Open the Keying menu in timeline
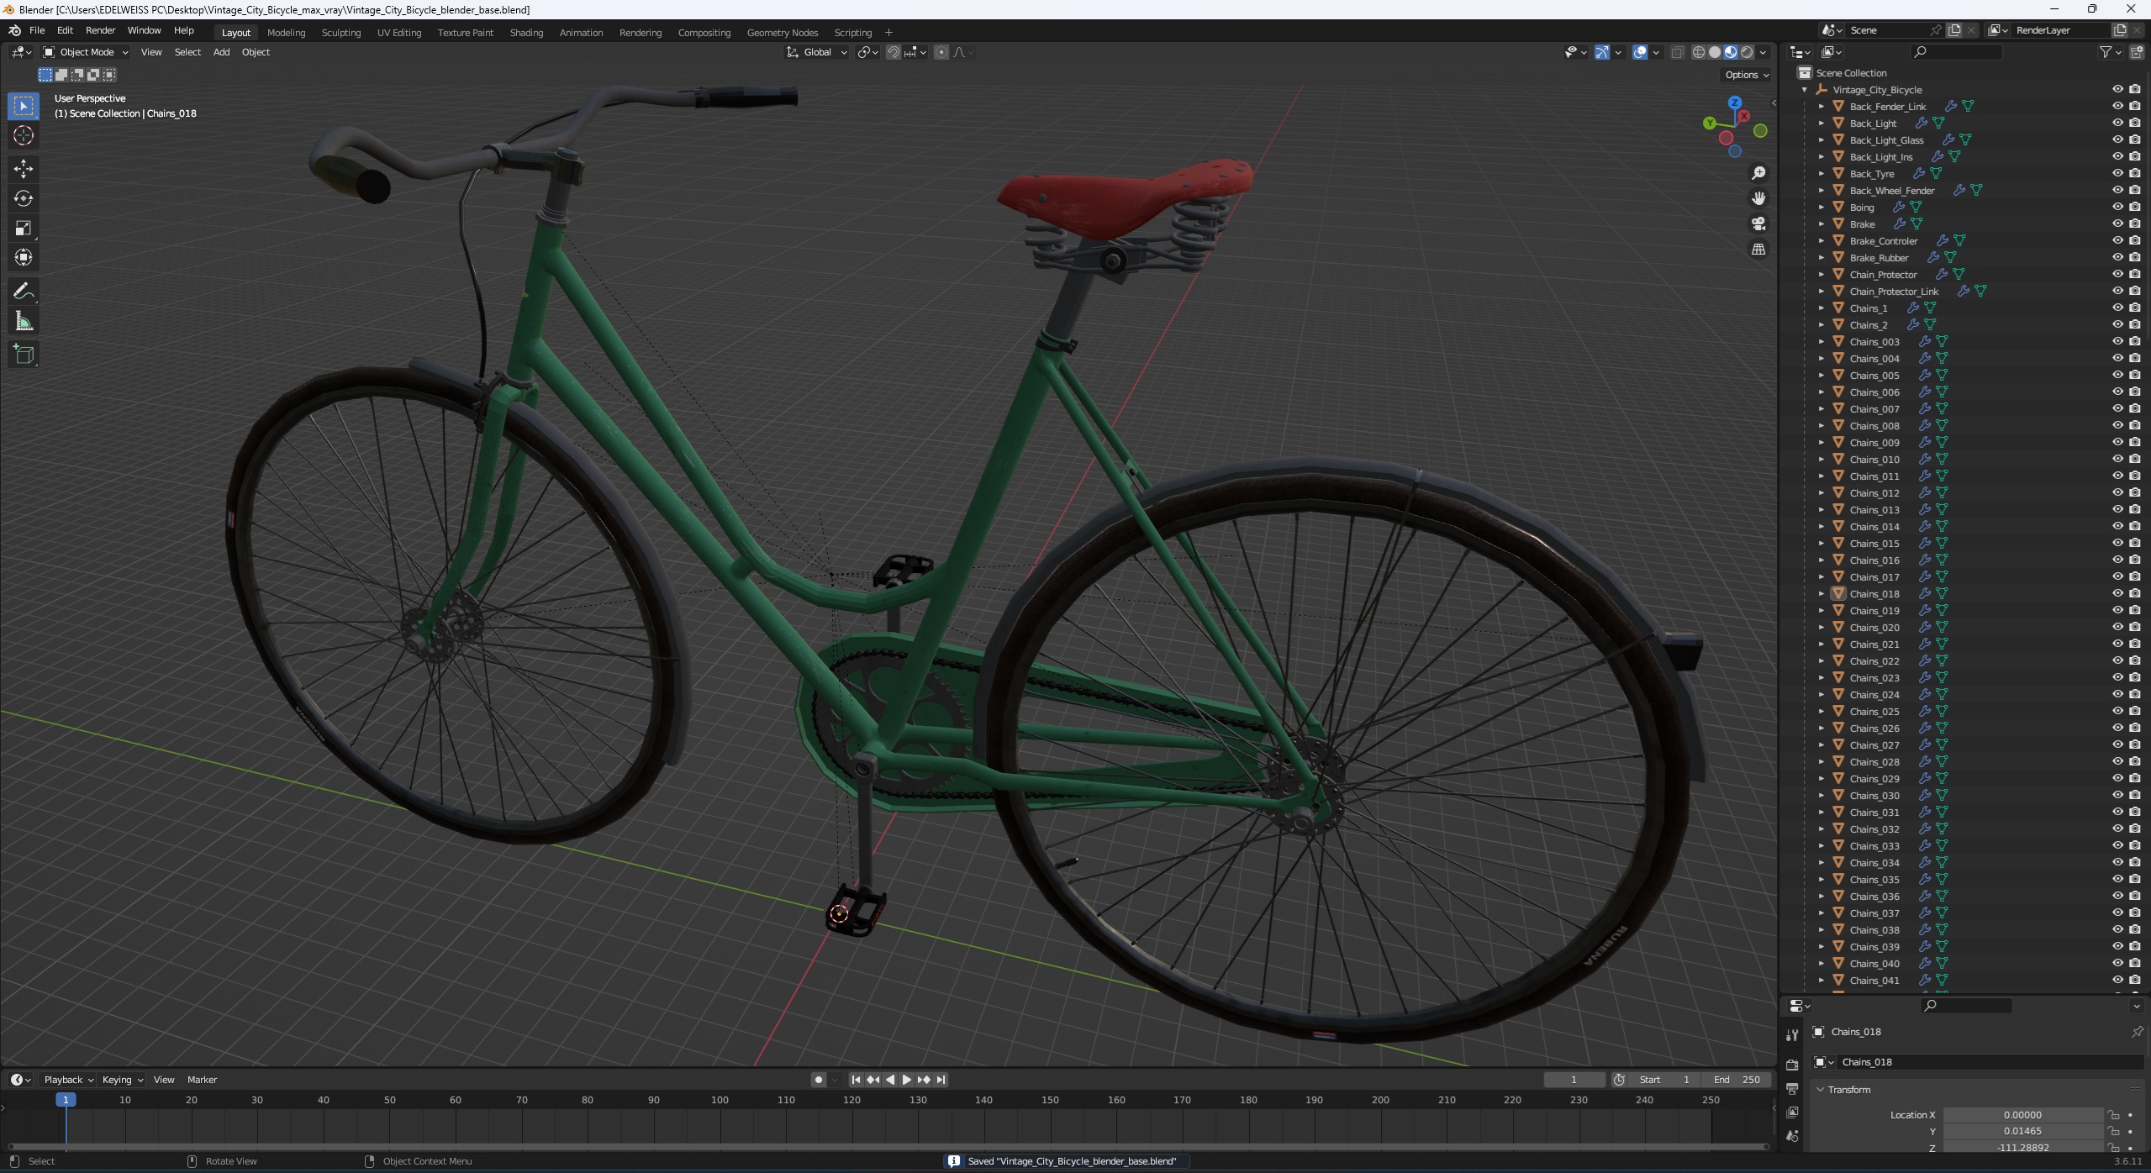 [x=122, y=1080]
